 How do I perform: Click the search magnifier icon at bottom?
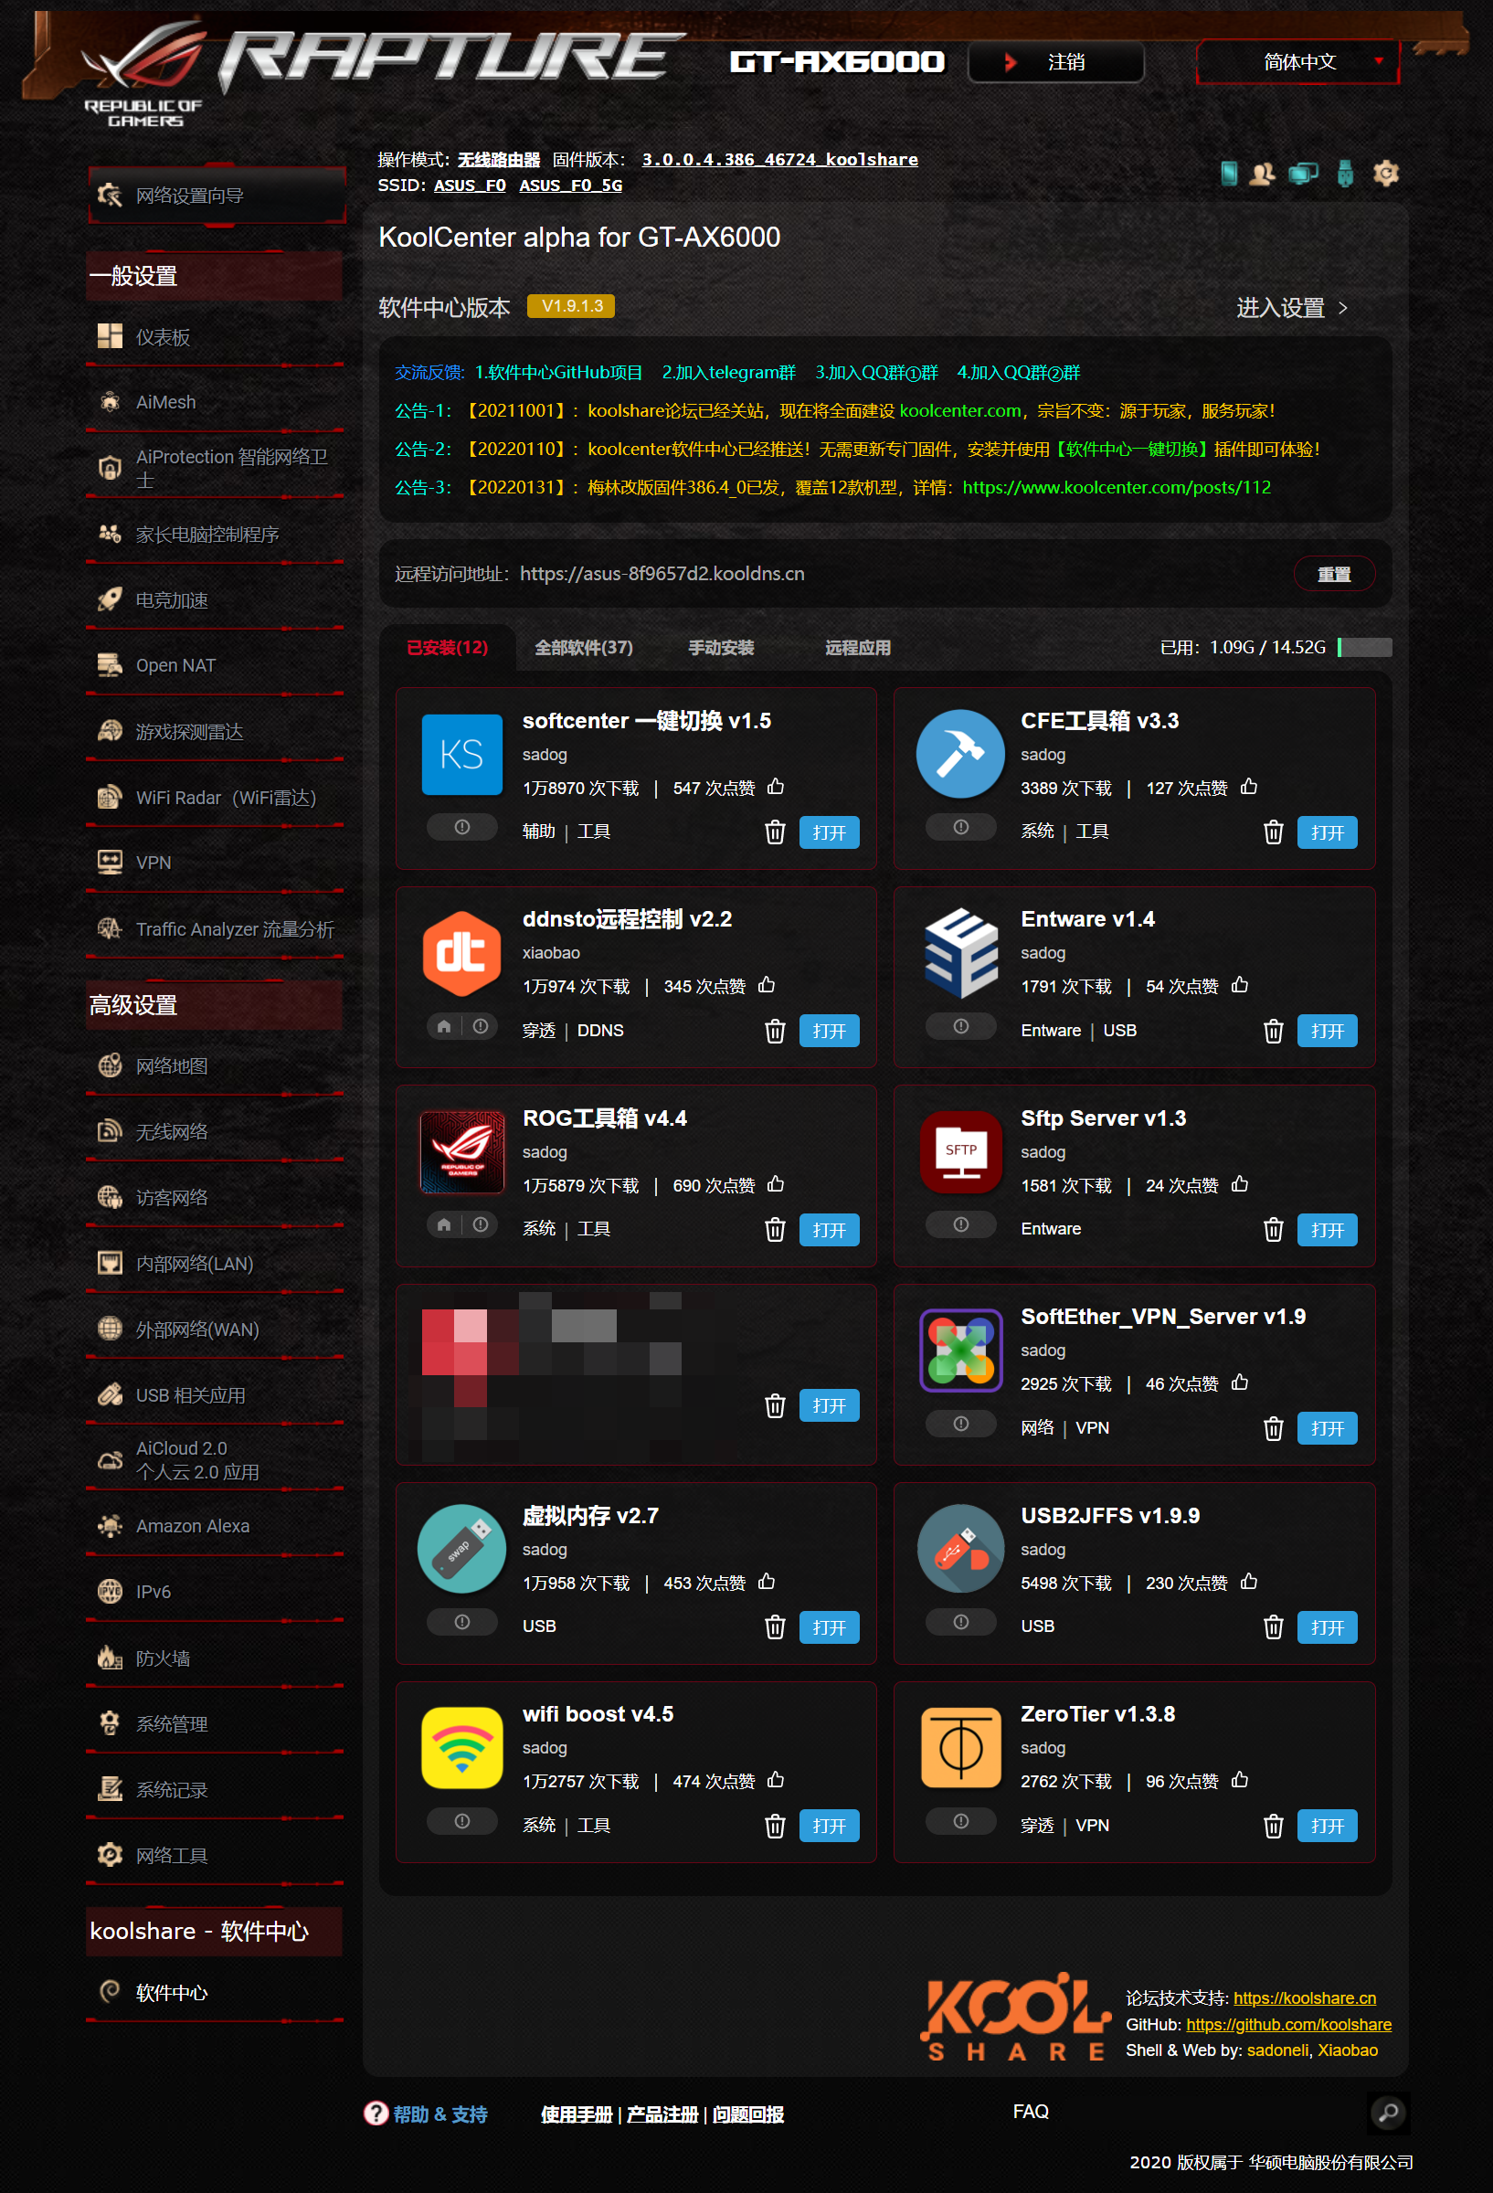click(x=1388, y=2113)
